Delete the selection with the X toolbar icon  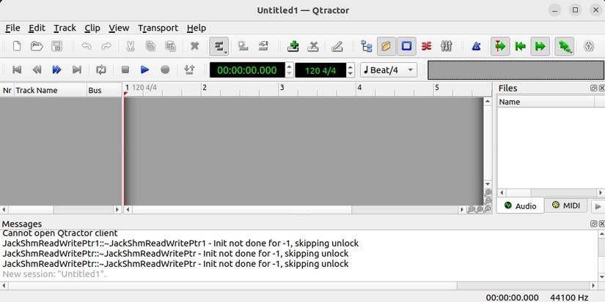coord(195,47)
